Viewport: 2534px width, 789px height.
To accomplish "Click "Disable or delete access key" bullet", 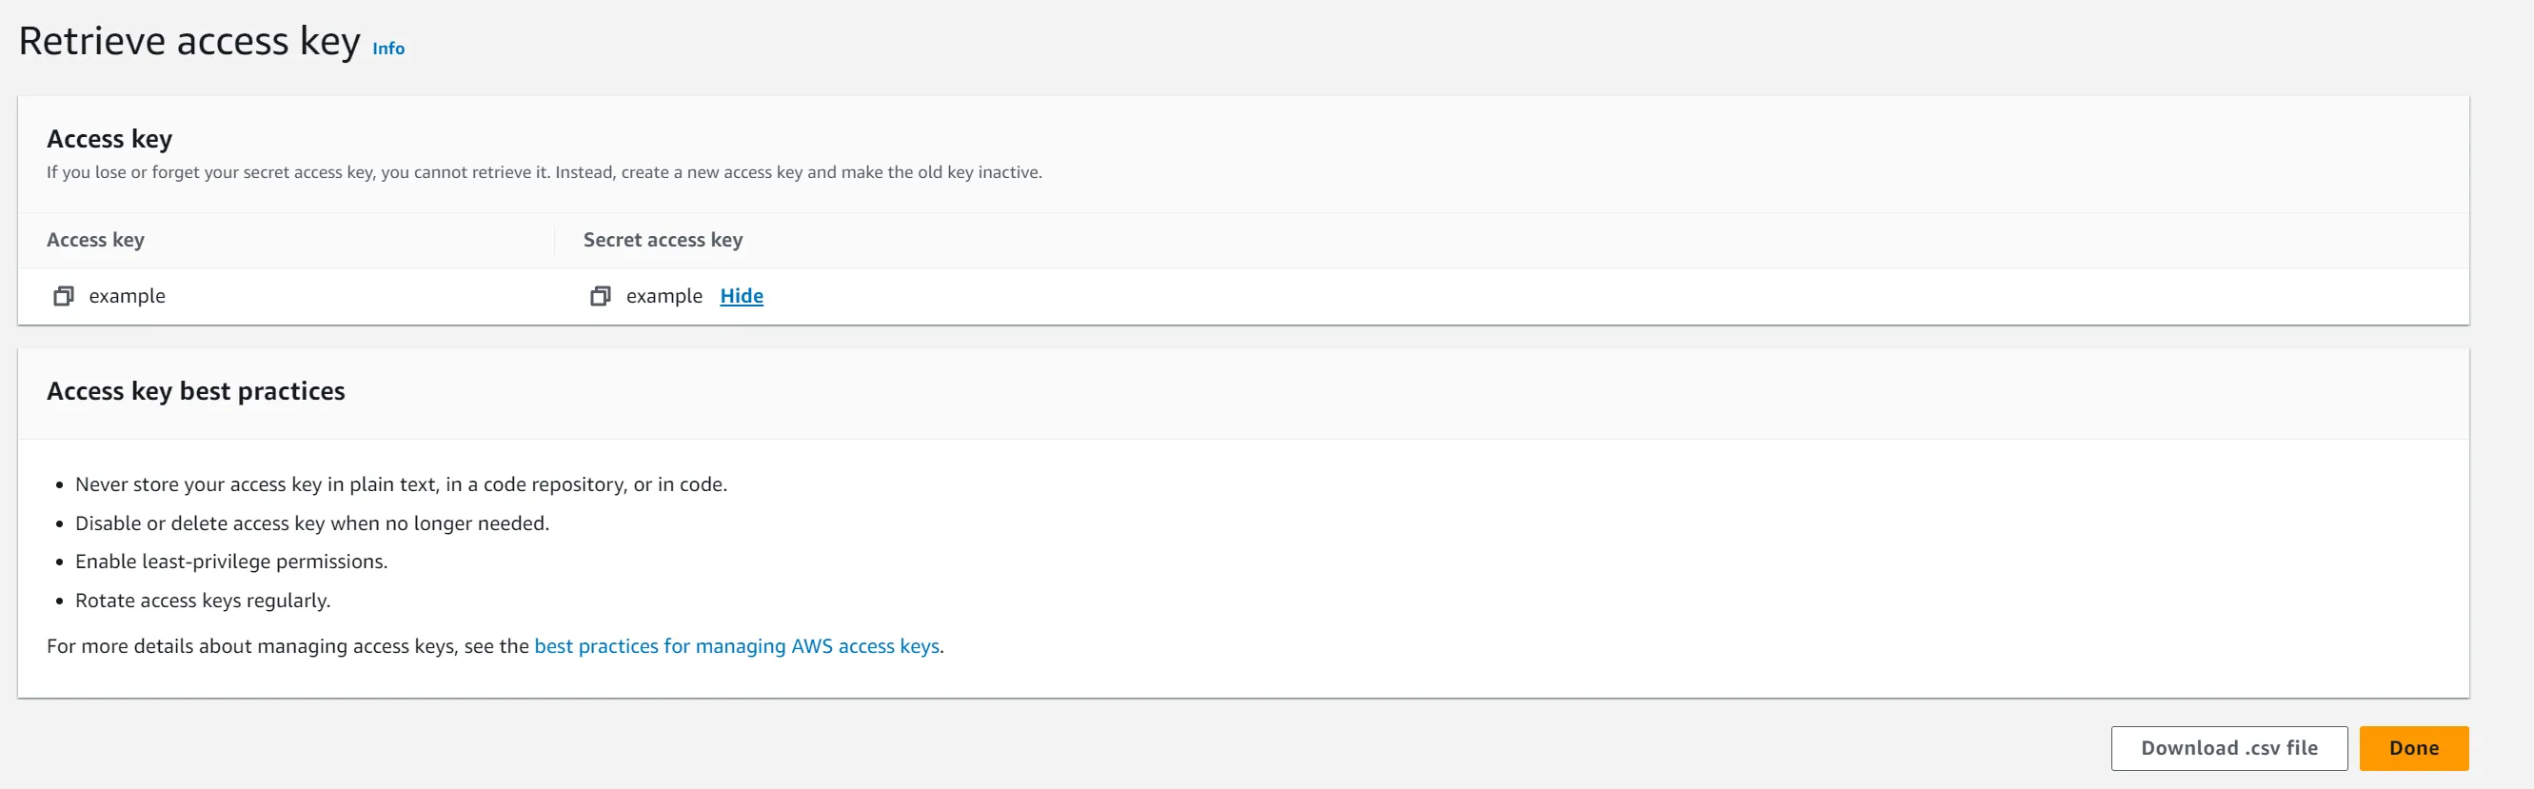I will (x=312, y=523).
